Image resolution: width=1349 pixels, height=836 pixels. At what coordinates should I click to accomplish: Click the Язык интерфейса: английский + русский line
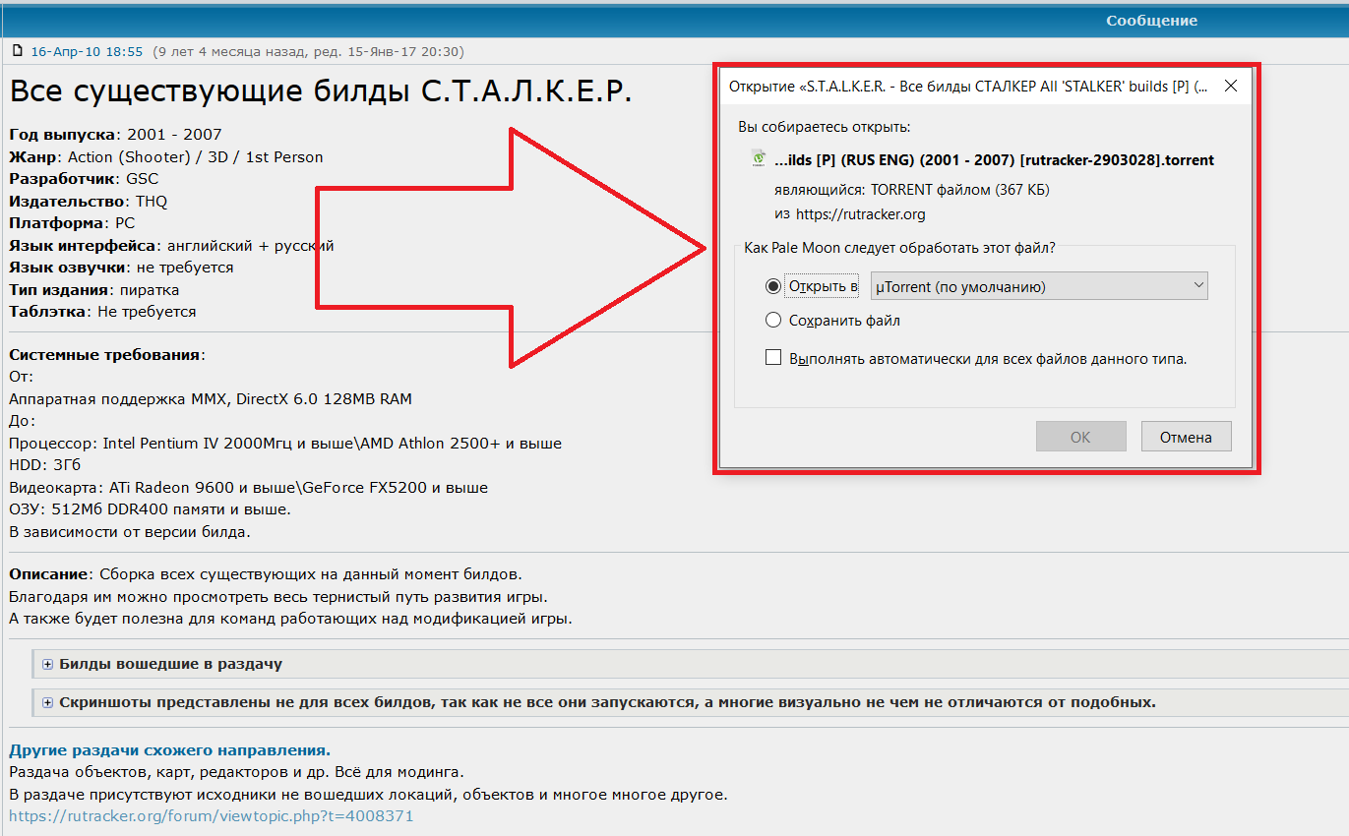[171, 246]
